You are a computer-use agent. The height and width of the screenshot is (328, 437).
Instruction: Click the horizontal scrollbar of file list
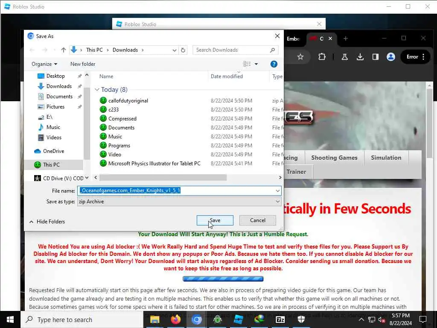[163, 178]
